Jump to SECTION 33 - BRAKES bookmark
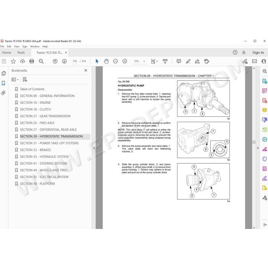This screenshot has height=268, width=268. pos(35,150)
